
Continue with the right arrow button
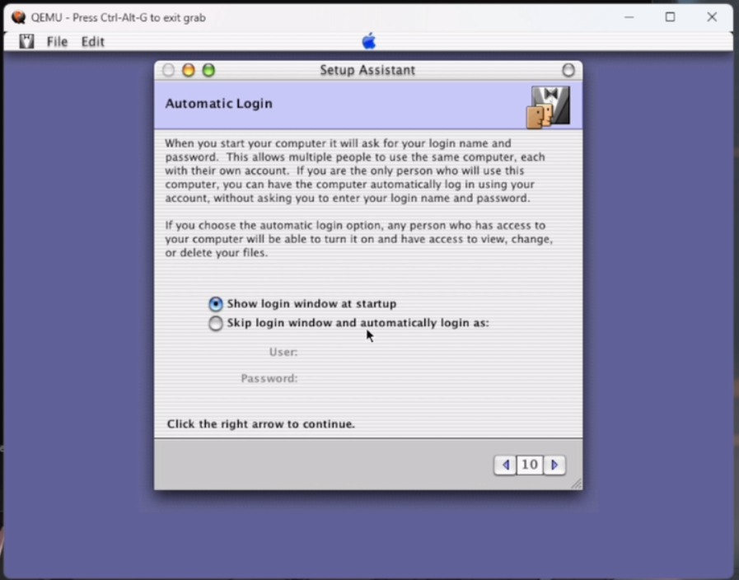554,465
